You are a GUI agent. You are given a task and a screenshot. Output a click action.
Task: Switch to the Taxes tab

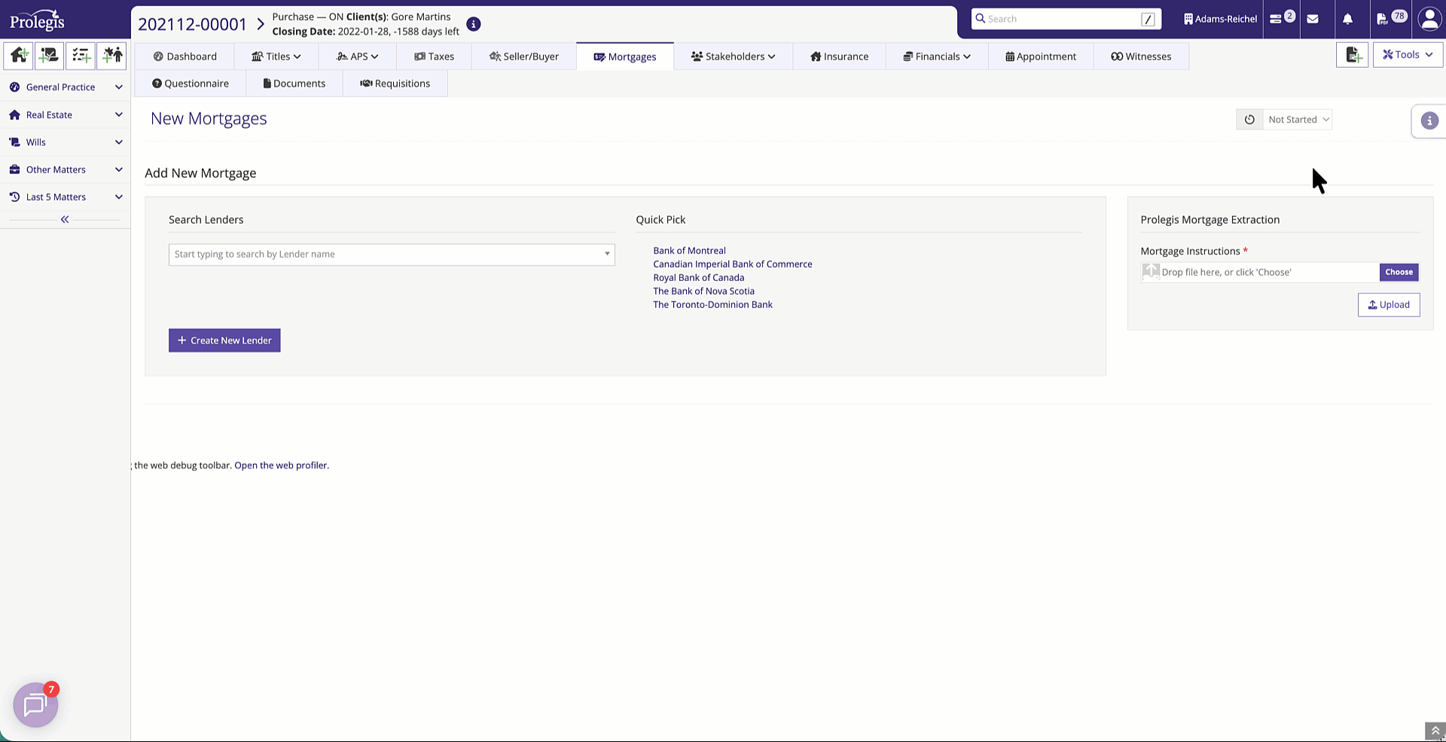click(434, 56)
